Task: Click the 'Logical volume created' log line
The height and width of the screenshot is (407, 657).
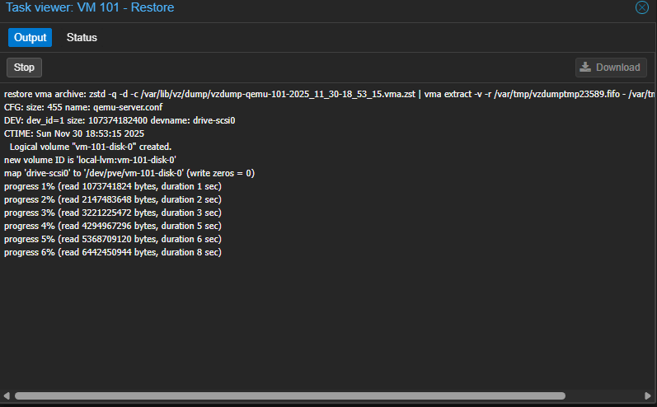Action: (x=91, y=147)
